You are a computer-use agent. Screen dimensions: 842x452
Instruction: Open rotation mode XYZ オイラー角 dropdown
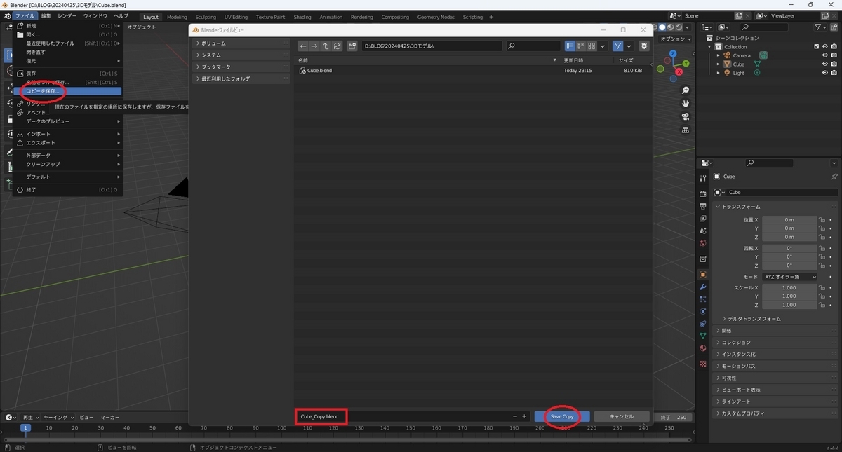click(x=789, y=277)
